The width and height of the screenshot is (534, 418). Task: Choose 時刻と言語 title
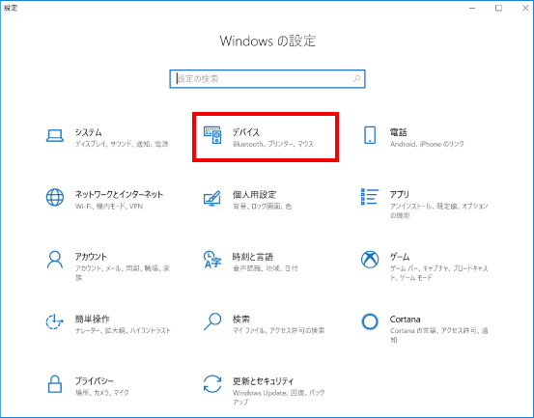pos(253,257)
